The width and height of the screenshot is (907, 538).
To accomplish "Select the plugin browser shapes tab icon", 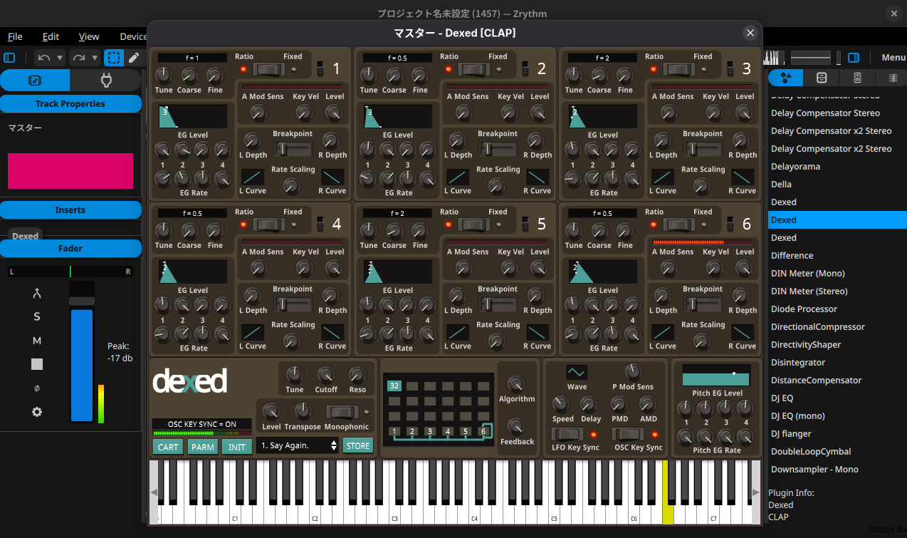I will 786,78.
